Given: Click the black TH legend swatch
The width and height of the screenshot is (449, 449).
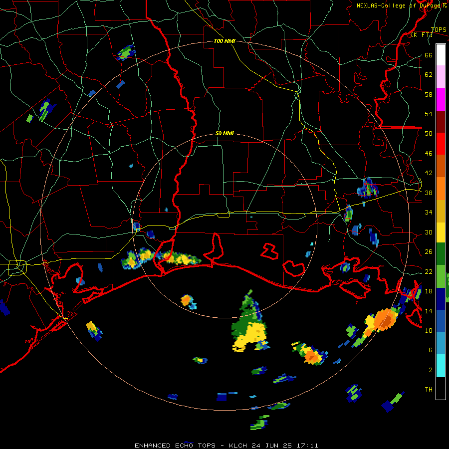Looking at the screenshot, I should coord(441,388).
